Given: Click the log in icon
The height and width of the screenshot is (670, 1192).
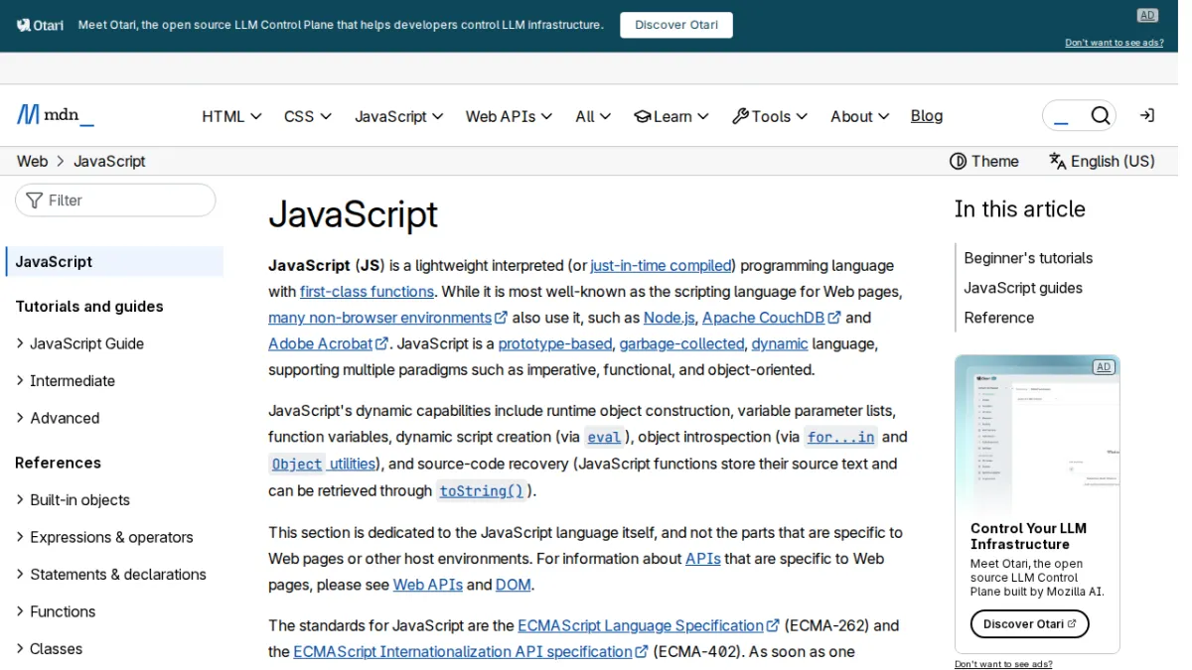Looking at the screenshot, I should pos(1146,116).
